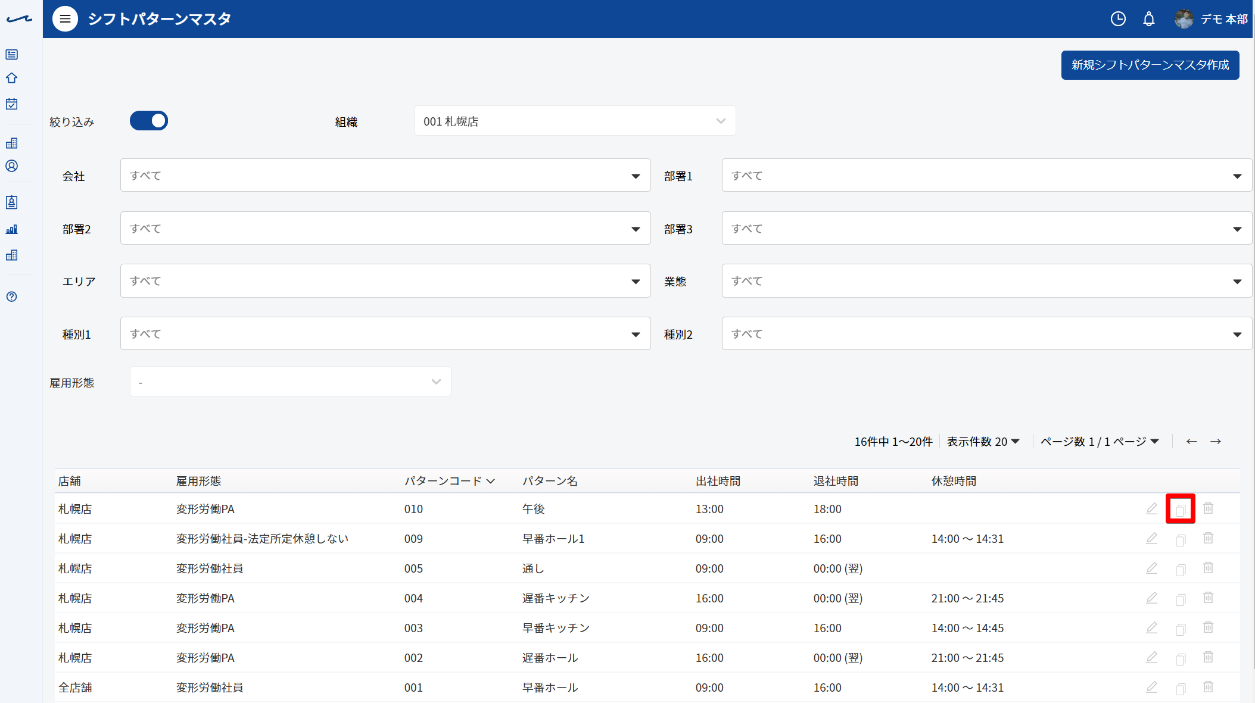Select 変形労働社員-法定所定休憩しない cell

pyautogui.click(x=262, y=539)
